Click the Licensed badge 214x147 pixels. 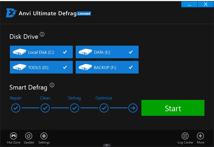click(84, 14)
